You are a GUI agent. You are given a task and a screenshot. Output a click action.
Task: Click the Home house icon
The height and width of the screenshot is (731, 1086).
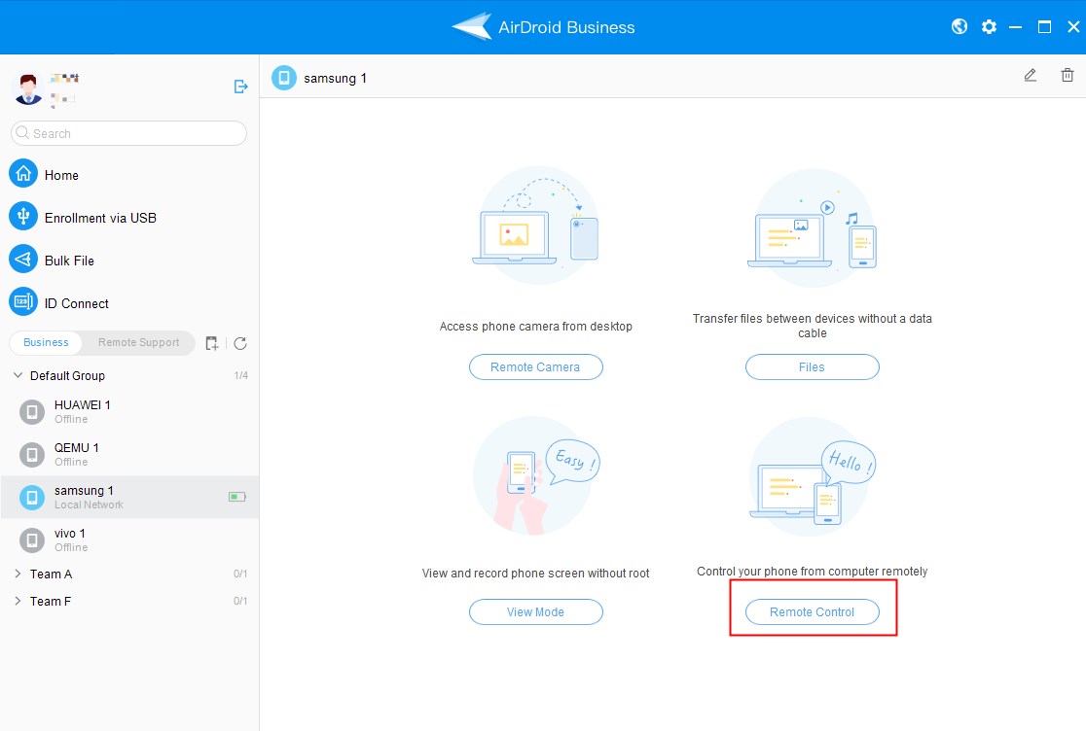22,174
